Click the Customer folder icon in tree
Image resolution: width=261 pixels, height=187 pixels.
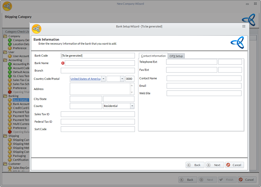5,164
